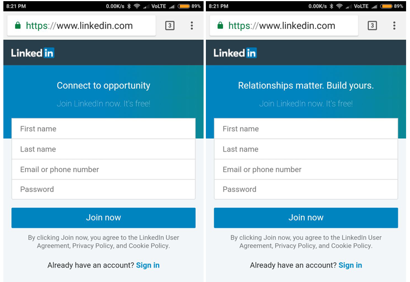Focus the First name field on left form
Image resolution: width=410 pixels, height=282 pixels.
[103, 129]
